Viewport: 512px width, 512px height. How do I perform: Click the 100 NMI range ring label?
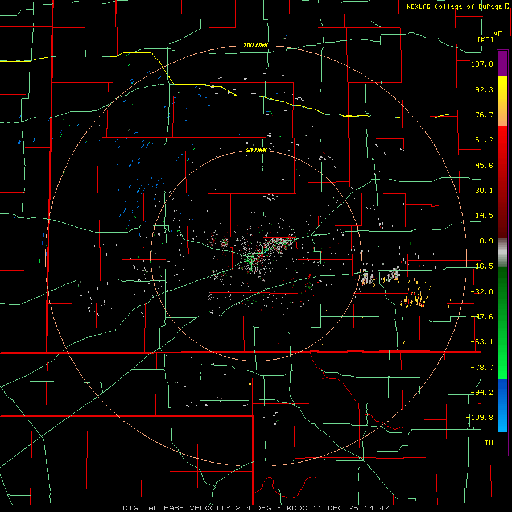point(255,45)
